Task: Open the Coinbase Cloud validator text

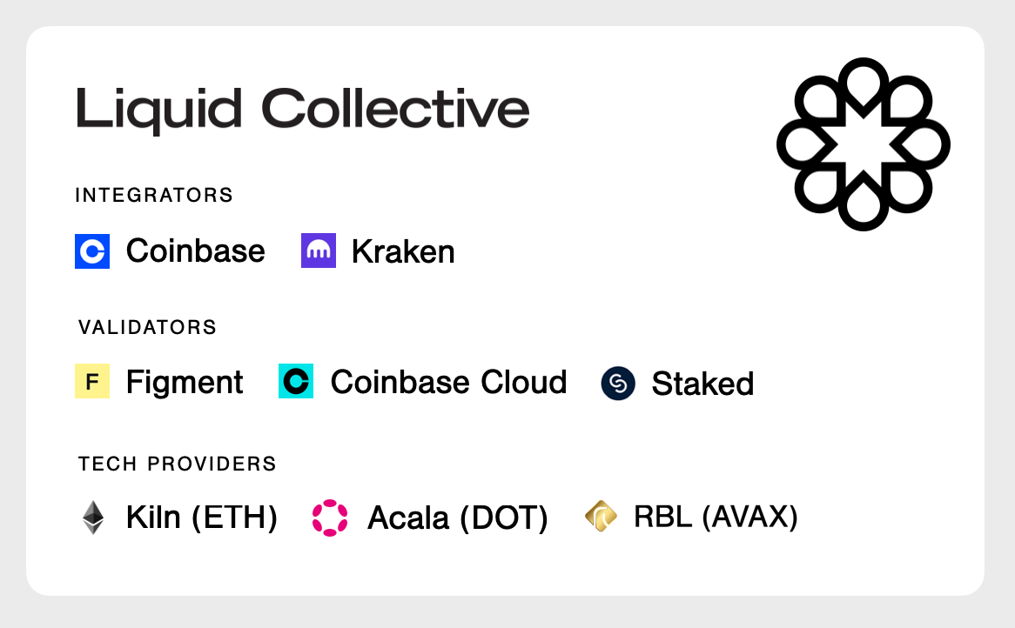Action: click(x=448, y=382)
